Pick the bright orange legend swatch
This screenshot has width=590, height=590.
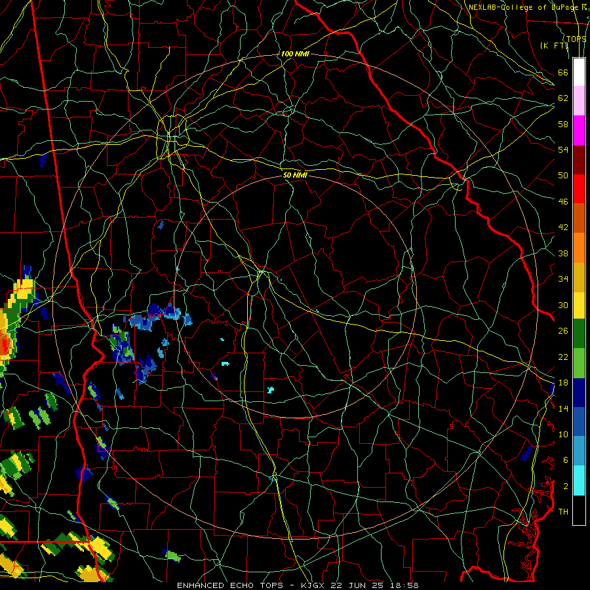pyautogui.click(x=579, y=248)
